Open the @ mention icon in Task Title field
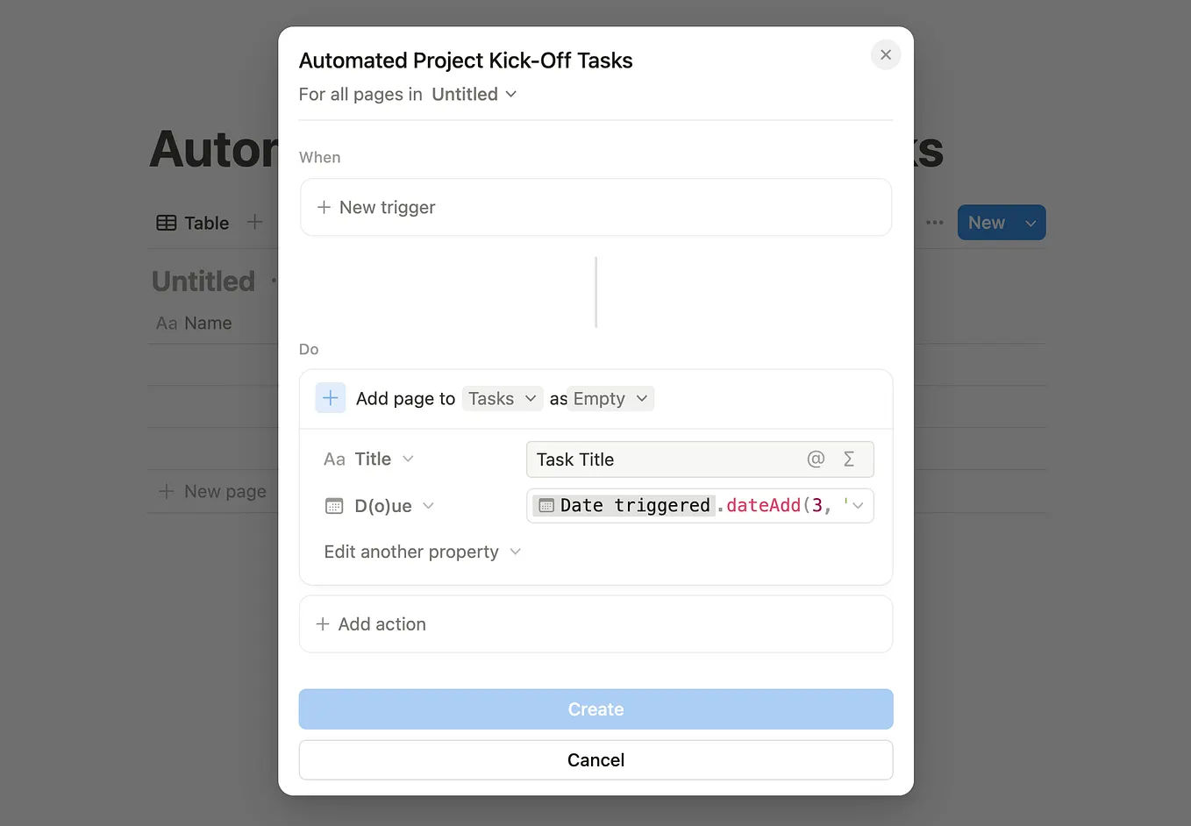1191x826 pixels. pos(816,459)
